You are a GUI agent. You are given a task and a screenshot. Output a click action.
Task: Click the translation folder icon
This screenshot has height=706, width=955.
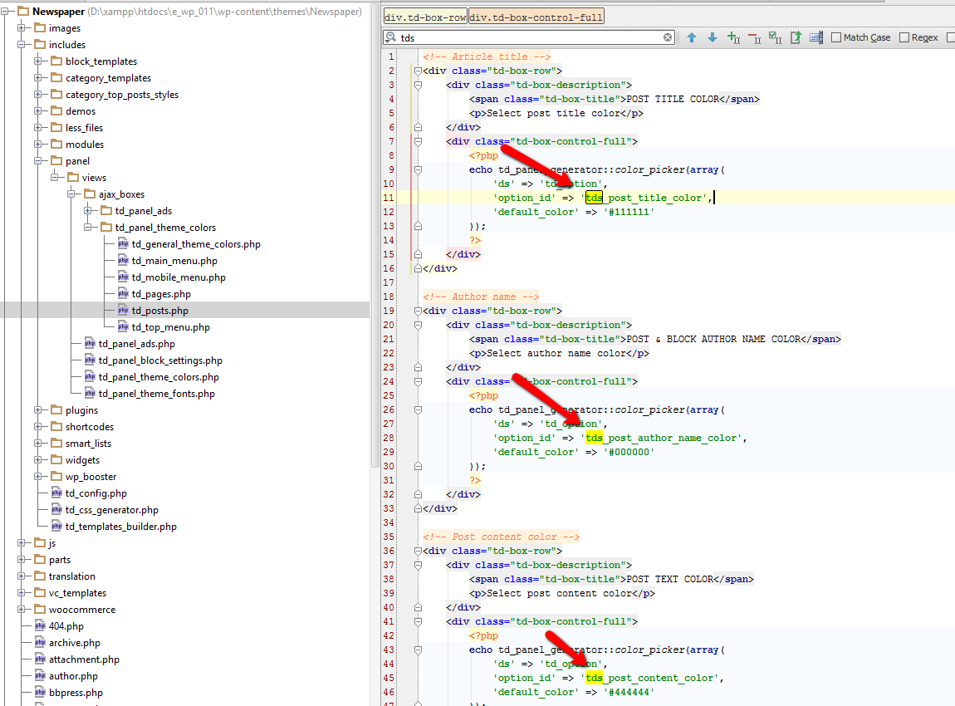[40, 576]
